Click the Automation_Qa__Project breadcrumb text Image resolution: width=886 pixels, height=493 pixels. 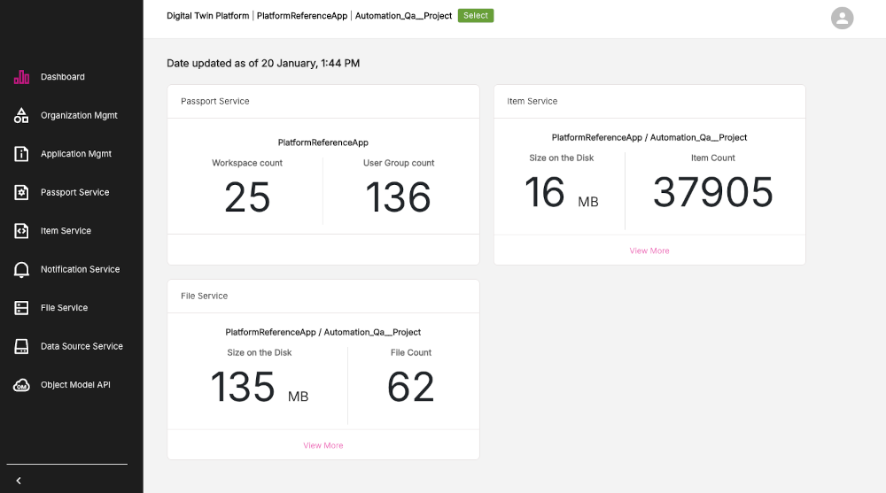403,16
